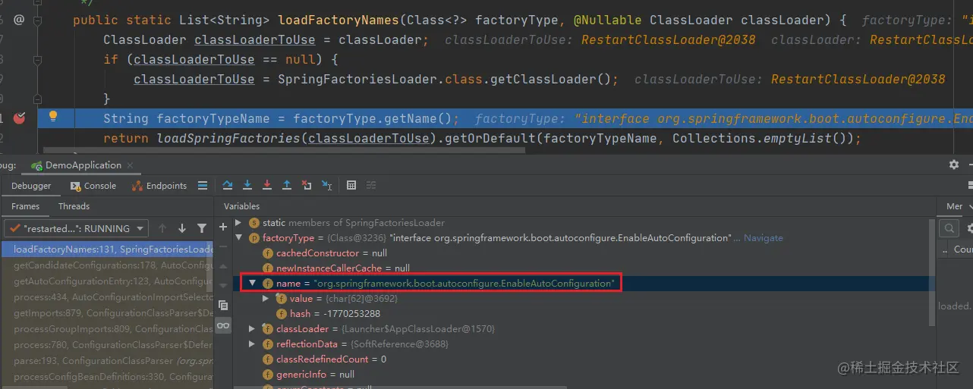973x389 pixels.
Task: Click the remove watch minus icon
Action: click(222, 246)
